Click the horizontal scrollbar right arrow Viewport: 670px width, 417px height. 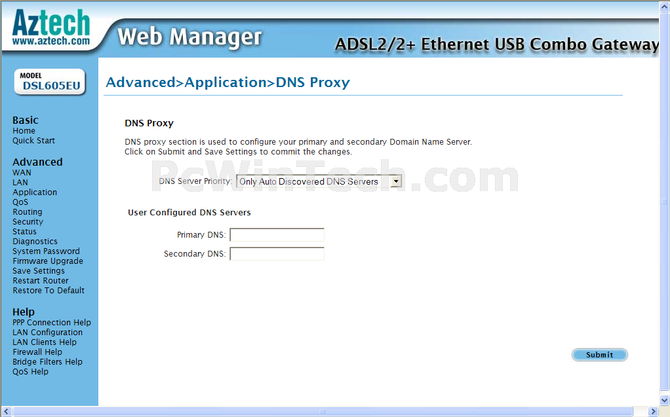pos(654,412)
